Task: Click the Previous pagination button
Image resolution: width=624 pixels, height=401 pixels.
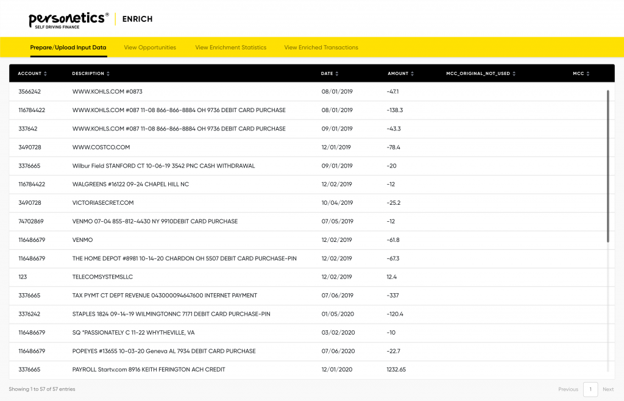Action: coord(568,389)
